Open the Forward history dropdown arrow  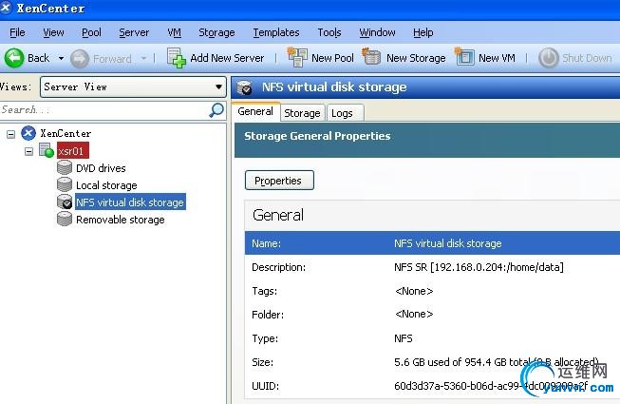pos(143,59)
